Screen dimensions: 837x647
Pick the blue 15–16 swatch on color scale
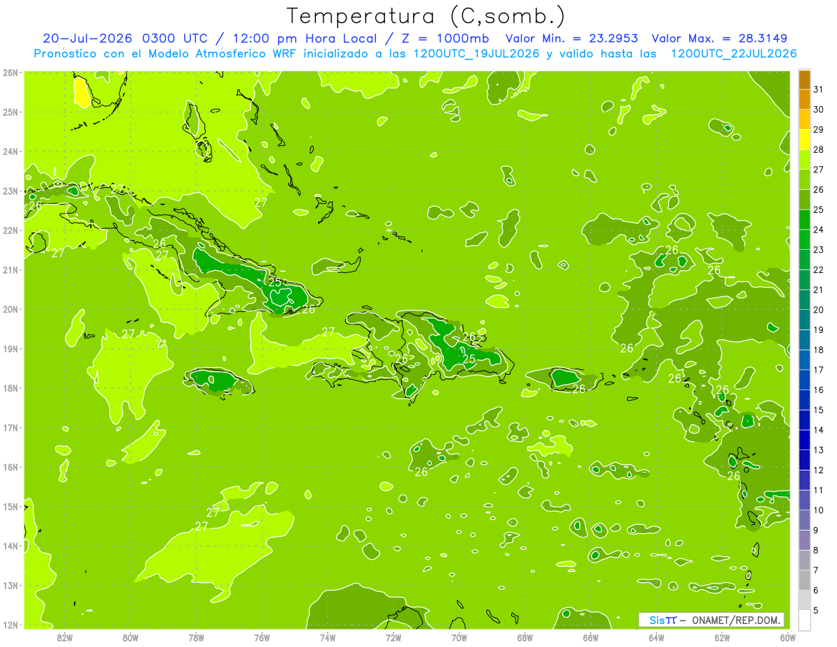click(x=804, y=400)
